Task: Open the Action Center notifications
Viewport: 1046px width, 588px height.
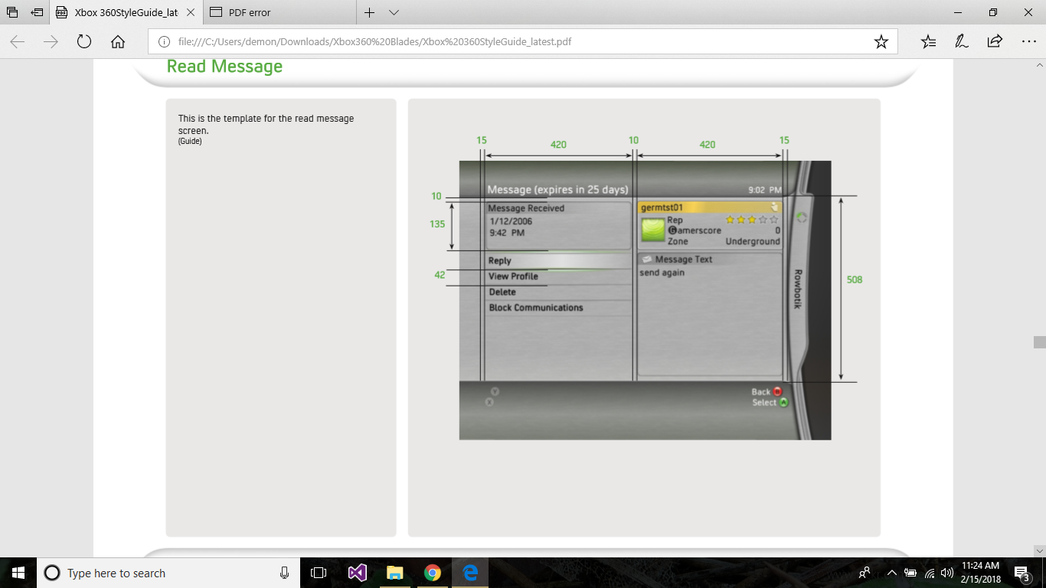Action: [x=1021, y=573]
